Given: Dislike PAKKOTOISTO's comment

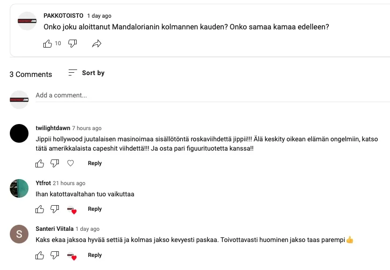Looking at the screenshot, I should 72,43.
